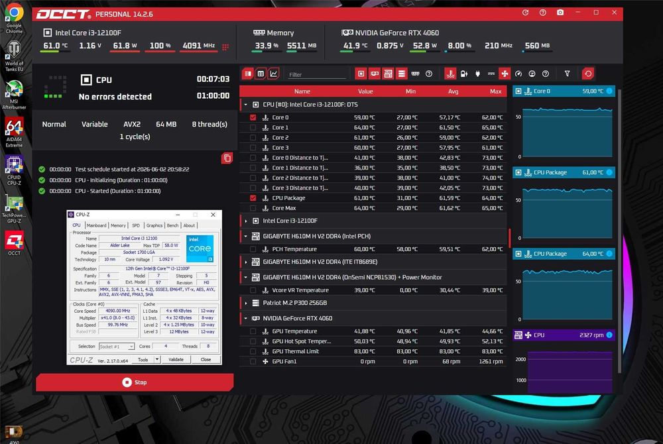The height and width of the screenshot is (444, 663).
Task: Check the PCH Temperature graph checkbox
Action: coord(253,249)
